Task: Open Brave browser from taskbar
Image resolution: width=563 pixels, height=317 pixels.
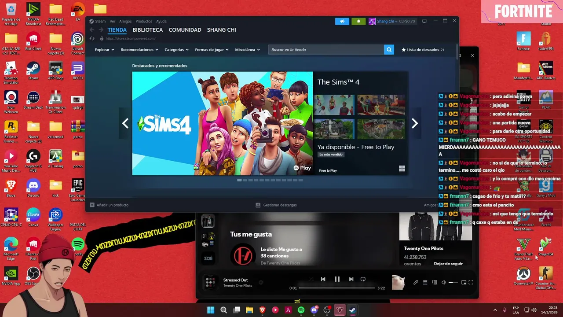Action: [262, 310]
